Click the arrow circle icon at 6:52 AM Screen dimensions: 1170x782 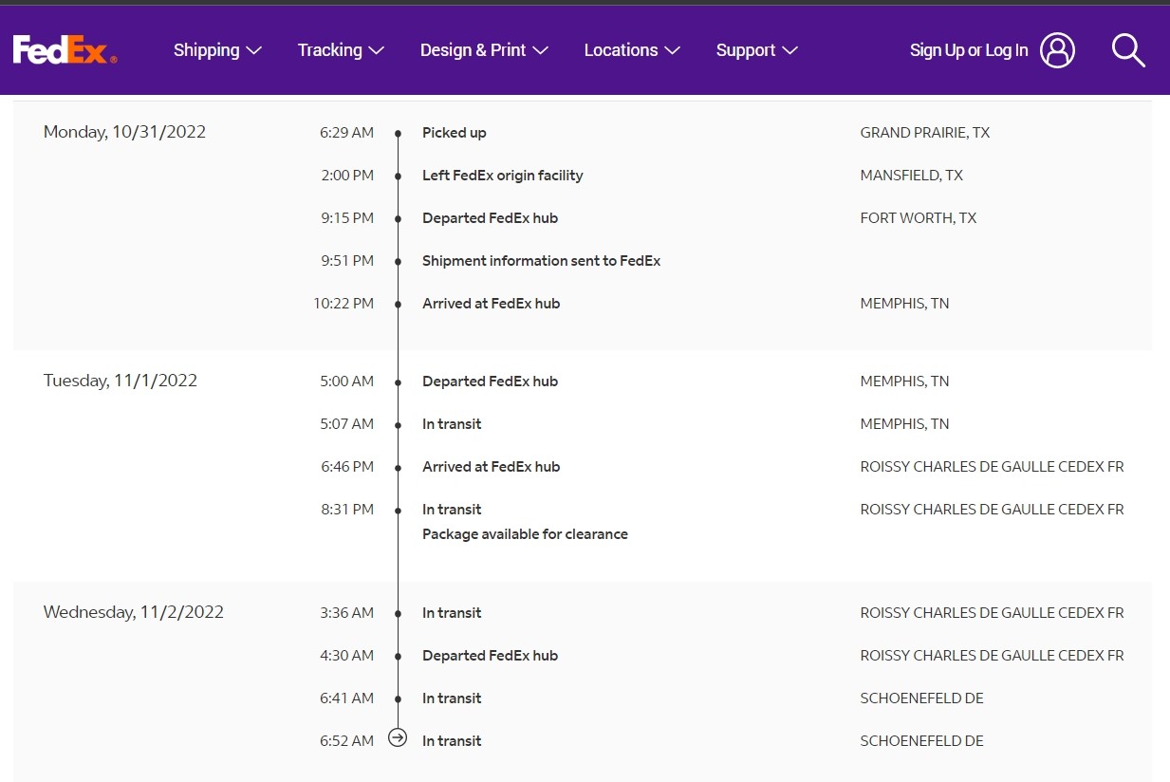click(398, 738)
